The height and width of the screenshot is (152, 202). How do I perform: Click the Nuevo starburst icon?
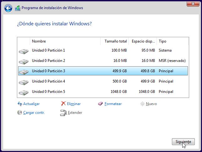point(142,104)
